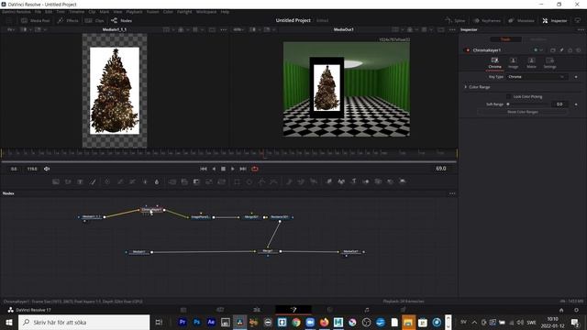Open the Playback menu
Screen dimensions: 587x330
tap(134, 12)
